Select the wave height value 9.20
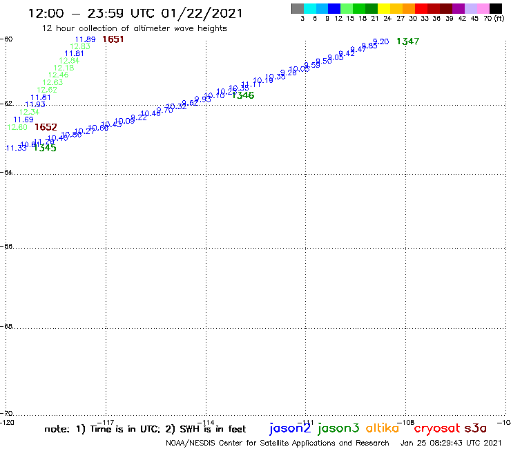Viewport: 511px width, 449px height. [x=380, y=41]
